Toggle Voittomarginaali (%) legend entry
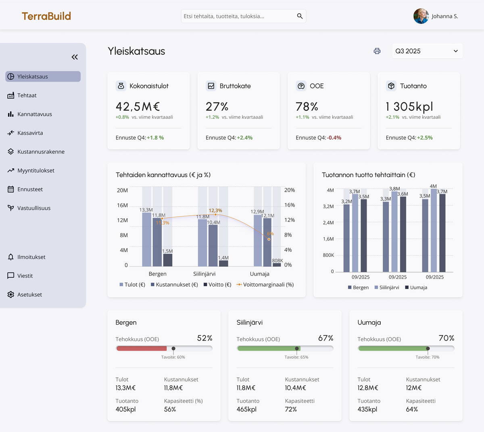 265,285
